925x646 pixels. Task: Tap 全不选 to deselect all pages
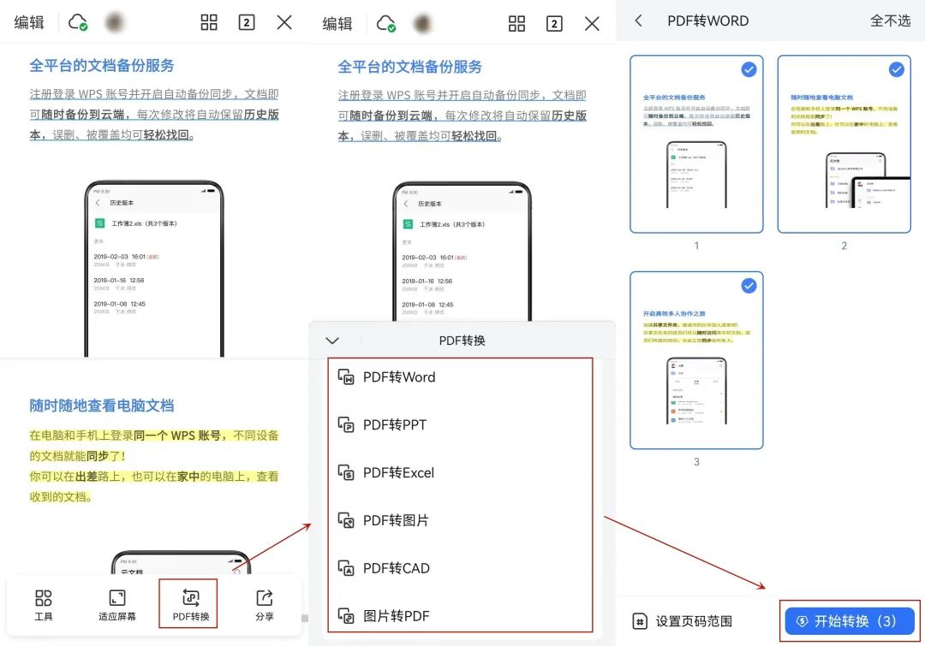click(890, 21)
